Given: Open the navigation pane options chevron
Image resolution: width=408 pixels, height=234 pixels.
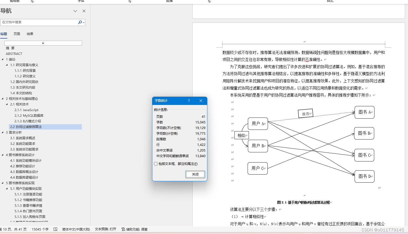Looking at the screenshot, I should [75, 11].
